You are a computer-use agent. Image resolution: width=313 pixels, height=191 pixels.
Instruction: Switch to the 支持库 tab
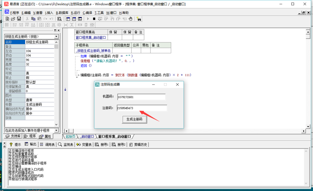(x=13, y=136)
